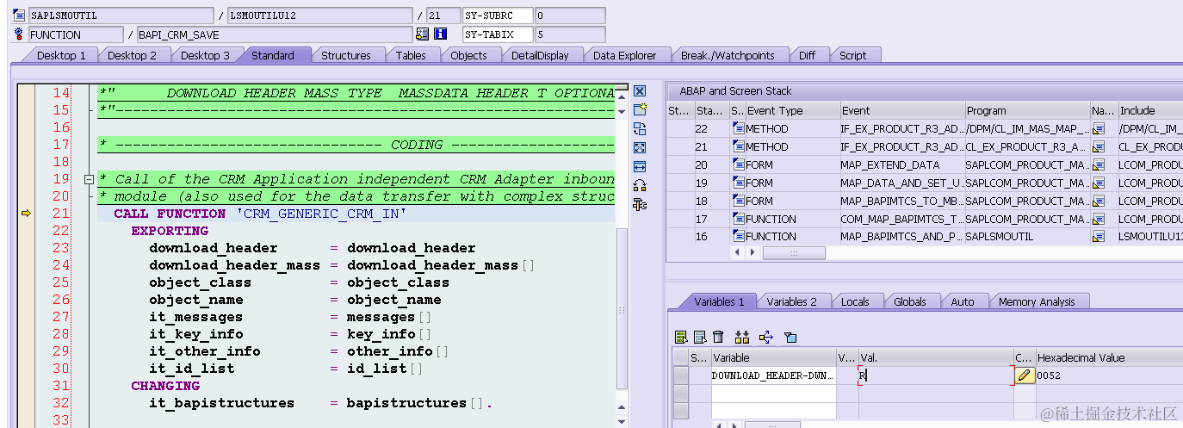Open the DetailDisplay tab

point(540,55)
